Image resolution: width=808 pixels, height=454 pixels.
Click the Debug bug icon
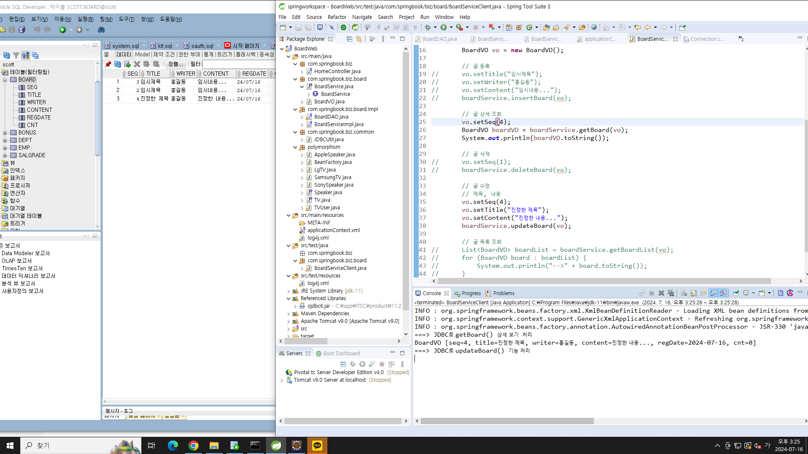(428, 27)
